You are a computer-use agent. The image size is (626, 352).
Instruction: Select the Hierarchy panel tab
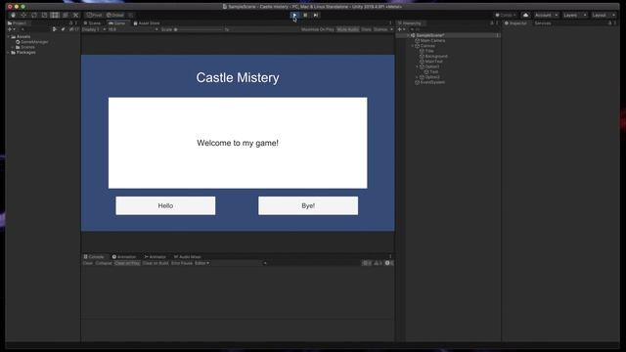tap(410, 23)
